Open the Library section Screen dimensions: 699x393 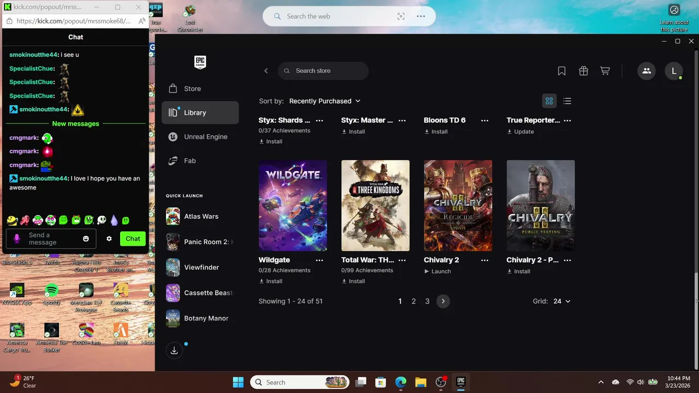coord(200,112)
